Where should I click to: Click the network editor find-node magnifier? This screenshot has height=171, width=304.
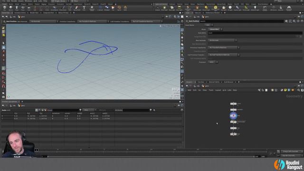[x=299, y=90]
